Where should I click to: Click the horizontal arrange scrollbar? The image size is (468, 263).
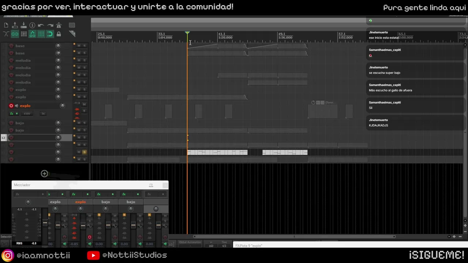click(x=294, y=236)
